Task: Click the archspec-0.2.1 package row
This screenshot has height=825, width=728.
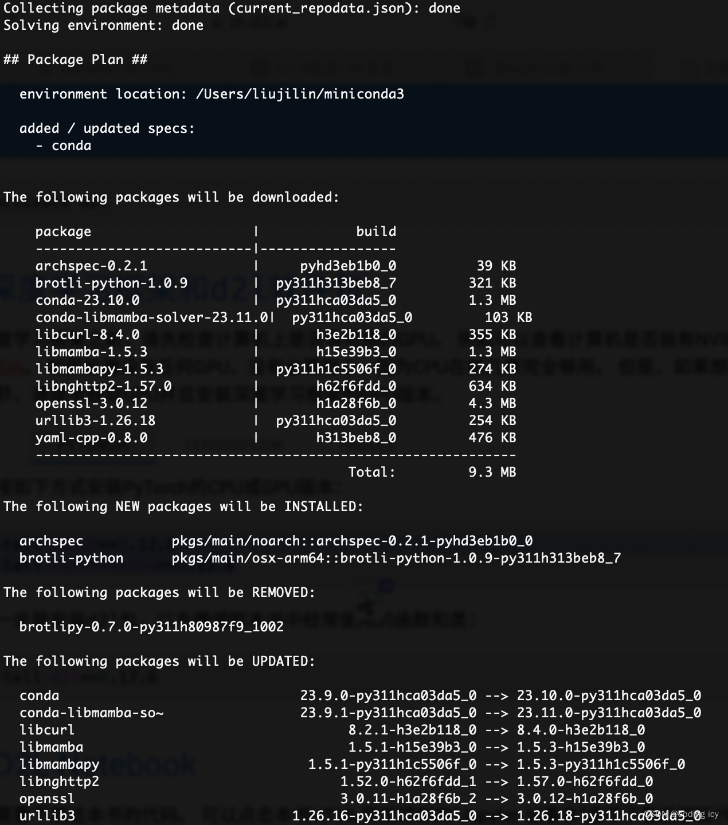Action: point(276,266)
